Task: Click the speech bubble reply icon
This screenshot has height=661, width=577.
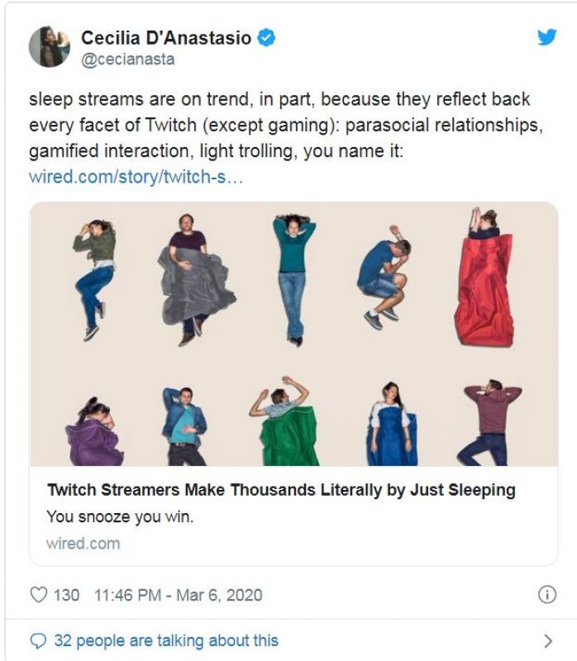Action: click(38, 640)
